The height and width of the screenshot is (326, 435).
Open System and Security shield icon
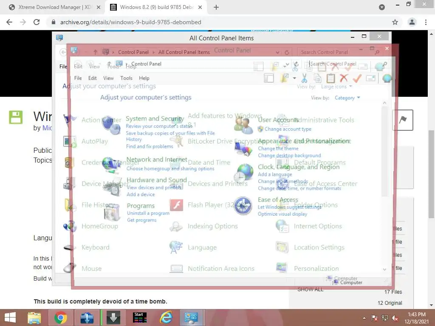click(x=111, y=124)
